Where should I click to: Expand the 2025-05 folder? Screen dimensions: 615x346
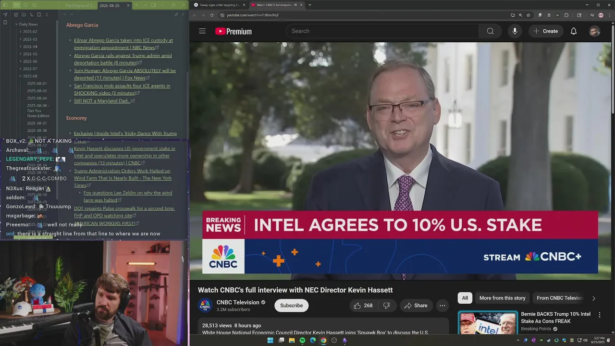[x=21, y=54]
